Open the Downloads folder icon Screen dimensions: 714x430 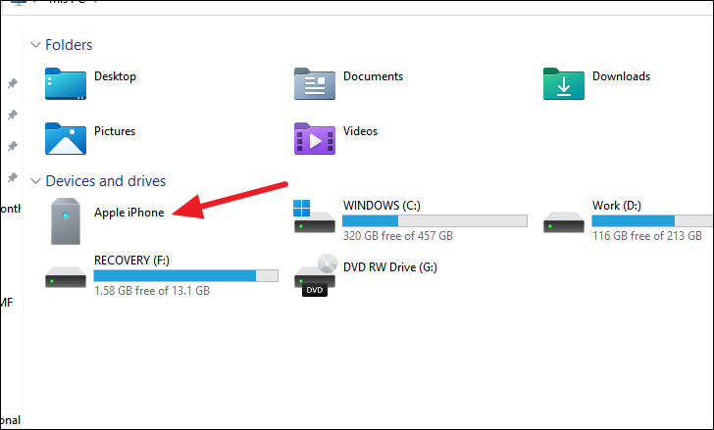click(x=564, y=83)
